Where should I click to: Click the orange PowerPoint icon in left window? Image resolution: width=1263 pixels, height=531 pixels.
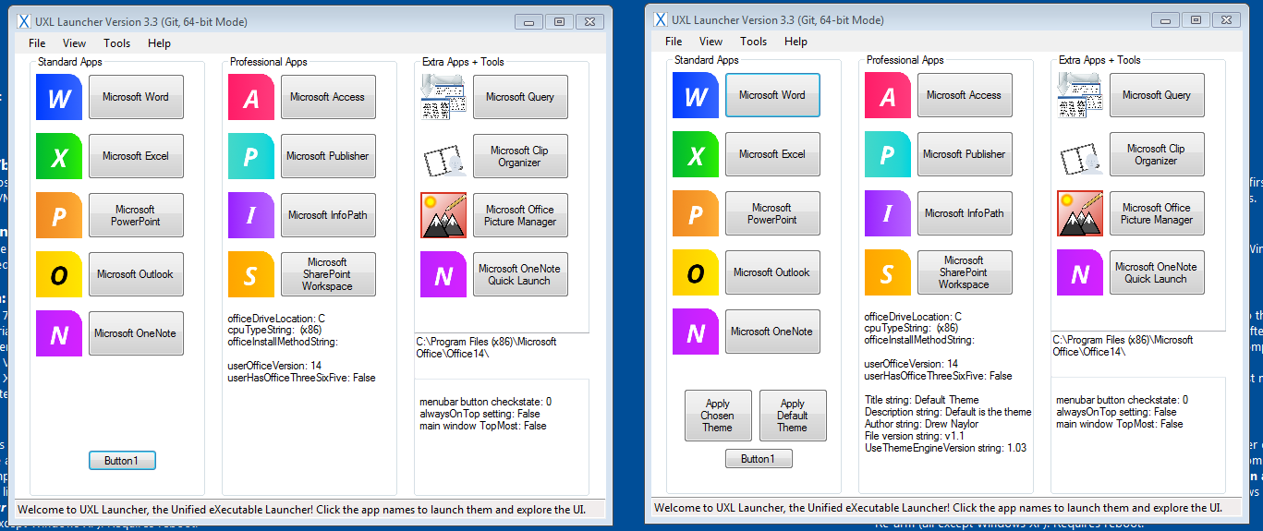[x=59, y=215]
